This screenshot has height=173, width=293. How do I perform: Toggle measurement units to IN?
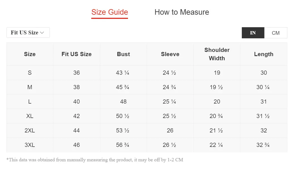(253, 33)
